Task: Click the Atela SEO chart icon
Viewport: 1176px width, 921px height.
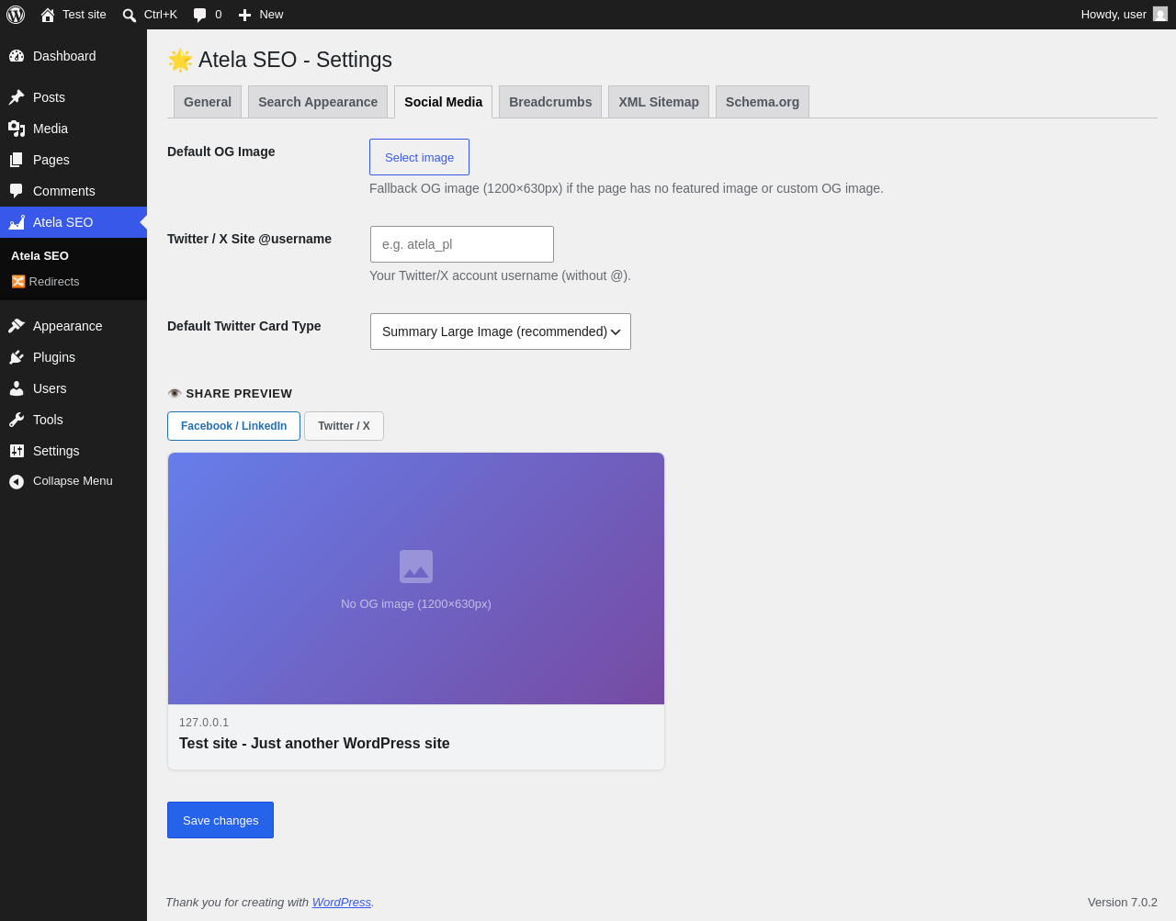Action: (x=17, y=222)
